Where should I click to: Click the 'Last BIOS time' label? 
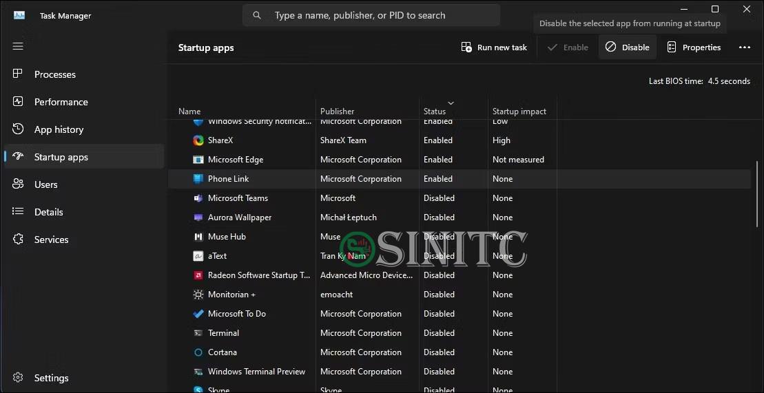click(676, 81)
